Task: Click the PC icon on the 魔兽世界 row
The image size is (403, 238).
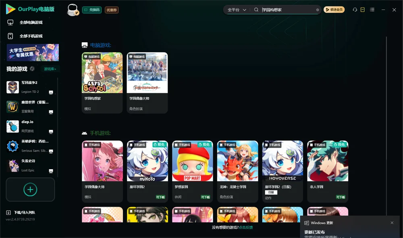Action: [x=51, y=112]
